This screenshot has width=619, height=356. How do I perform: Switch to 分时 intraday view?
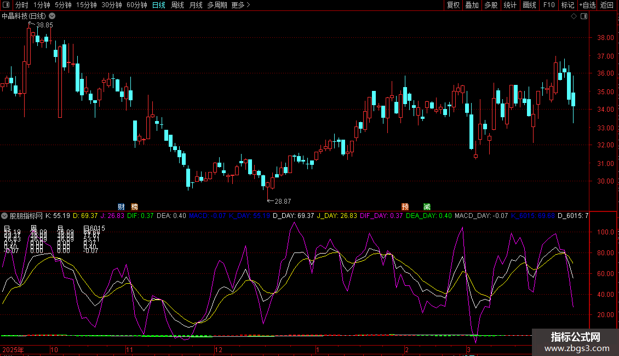[22, 5]
